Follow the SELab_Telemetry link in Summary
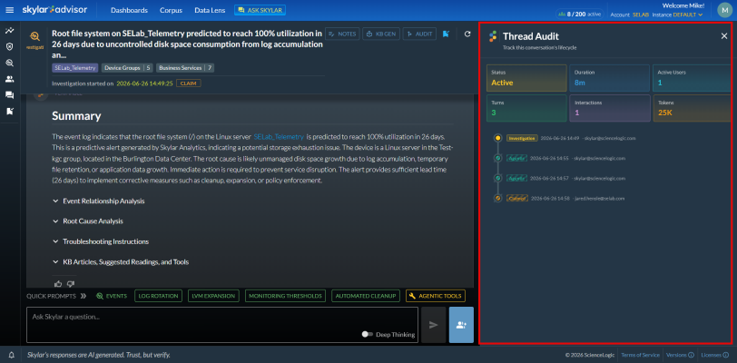 click(x=279, y=137)
